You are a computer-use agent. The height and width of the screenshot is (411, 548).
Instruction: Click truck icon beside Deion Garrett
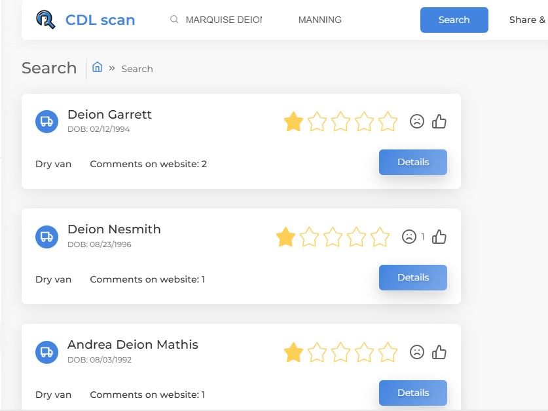(47, 122)
